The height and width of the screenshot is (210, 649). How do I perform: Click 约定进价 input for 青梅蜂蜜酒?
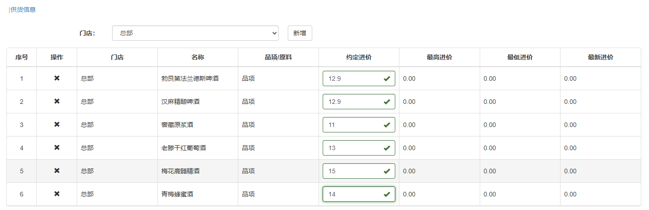tap(352, 194)
